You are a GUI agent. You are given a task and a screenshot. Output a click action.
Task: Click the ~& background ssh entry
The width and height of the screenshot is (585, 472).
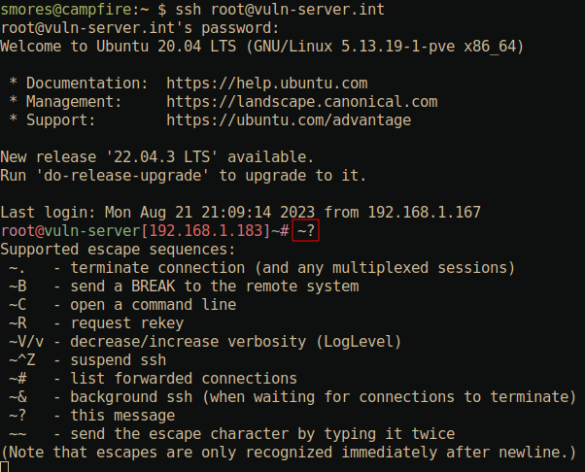tap(292, 396)
